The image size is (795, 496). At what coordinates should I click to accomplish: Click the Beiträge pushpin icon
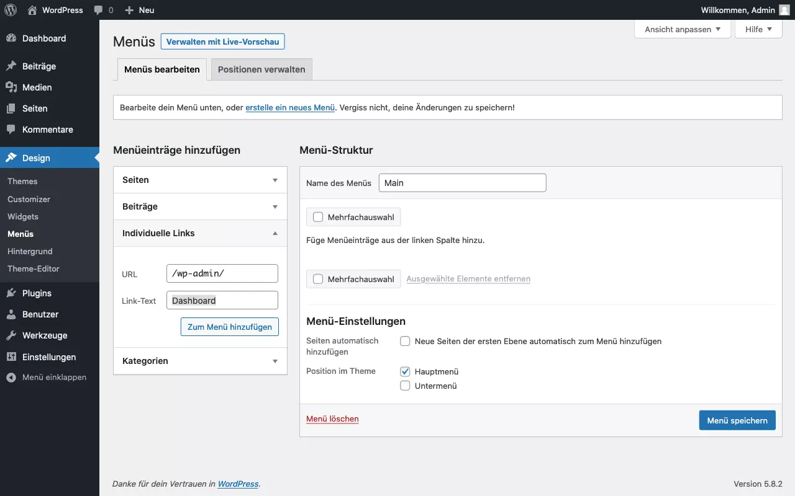[x=11, y=66]
